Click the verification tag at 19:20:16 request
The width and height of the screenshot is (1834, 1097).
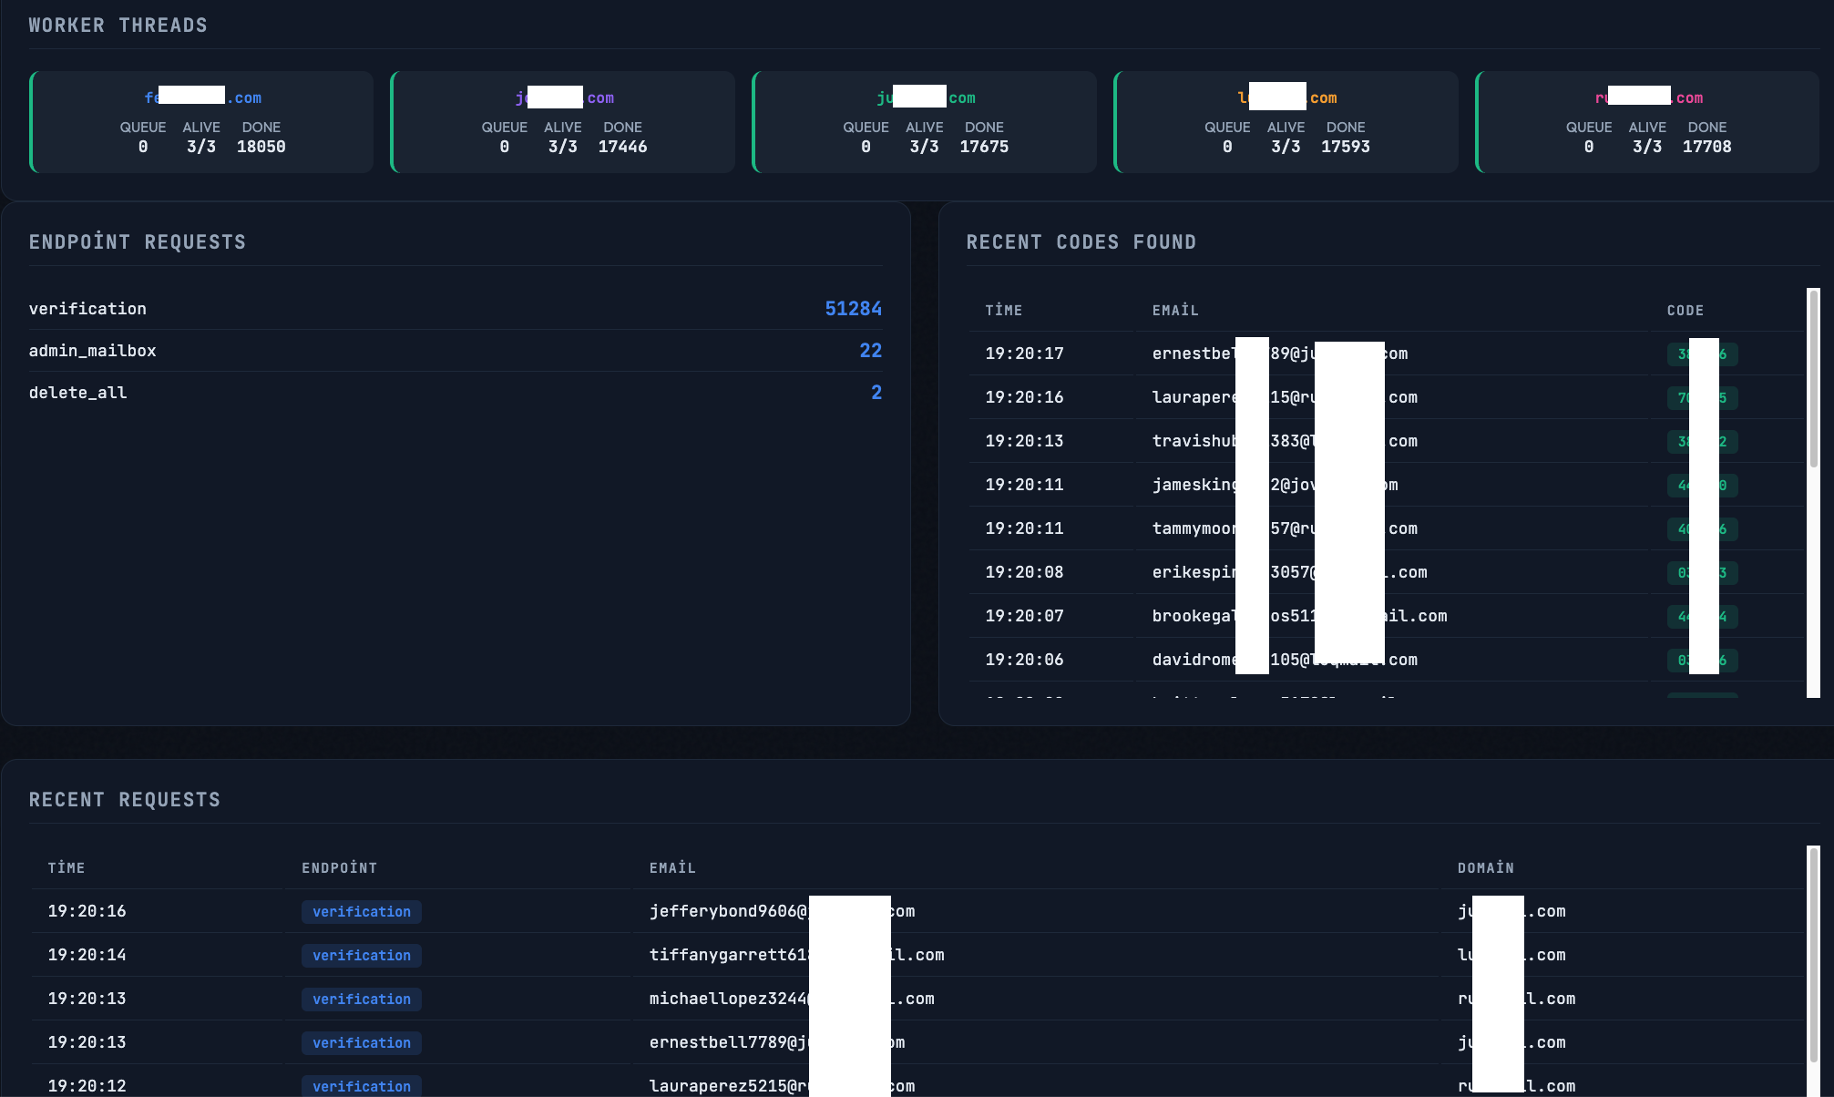[x=361, y=912]
